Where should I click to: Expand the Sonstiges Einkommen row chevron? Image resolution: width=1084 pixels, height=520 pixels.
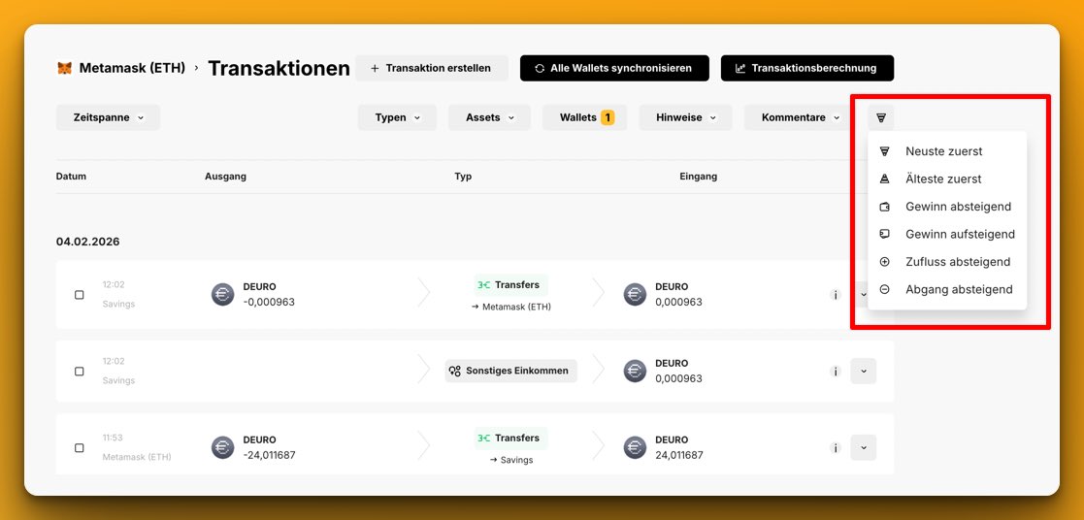point(864,372)
